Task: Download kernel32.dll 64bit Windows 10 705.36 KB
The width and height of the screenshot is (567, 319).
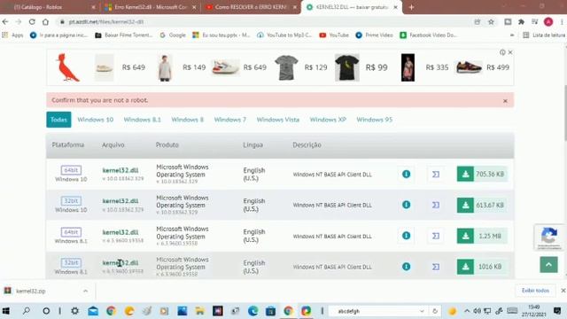Action: 482,174
